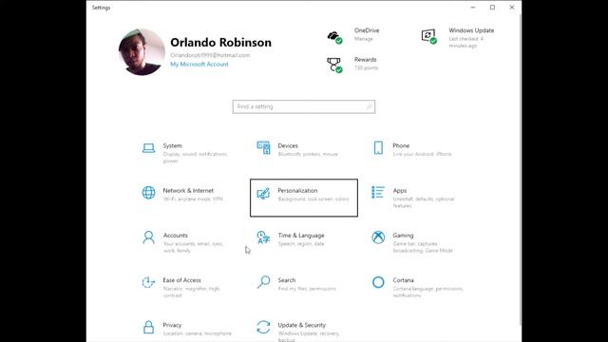Click 'Bluetooth, printers, mouse' description
The image size is (608, 342).
point(308,154)
